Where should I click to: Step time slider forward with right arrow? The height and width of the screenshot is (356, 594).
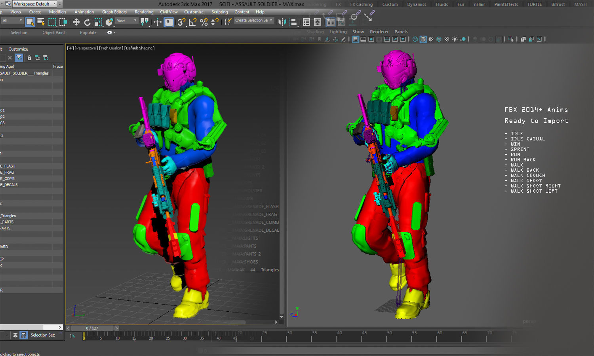click(116, 328)
